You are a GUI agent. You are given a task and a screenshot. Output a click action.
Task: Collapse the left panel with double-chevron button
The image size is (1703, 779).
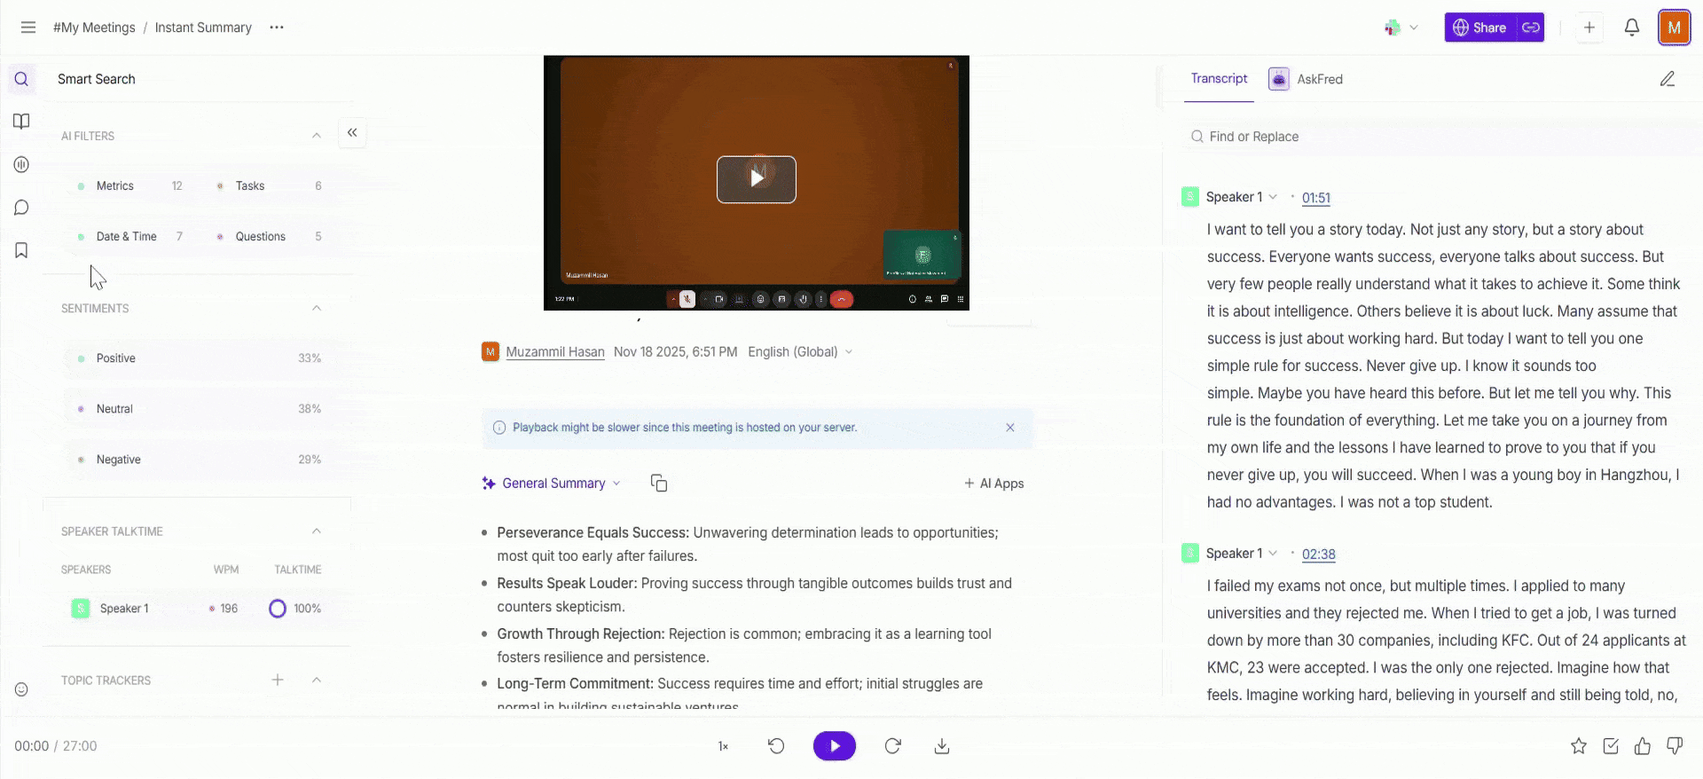[352, 133]
